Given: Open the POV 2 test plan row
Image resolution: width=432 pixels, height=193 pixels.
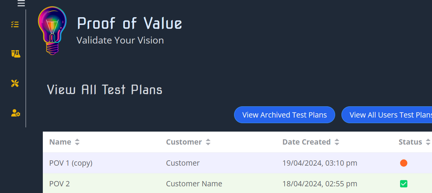Looking at the screenshot, I should 59,184.
